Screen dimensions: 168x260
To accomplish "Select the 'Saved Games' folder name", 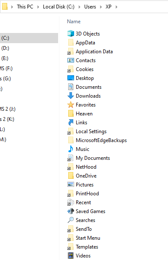I will click(x=91, y=211).
